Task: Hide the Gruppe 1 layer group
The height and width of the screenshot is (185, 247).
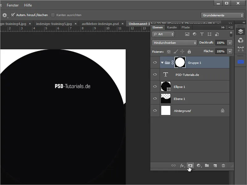Action: (x=155, y=63)
